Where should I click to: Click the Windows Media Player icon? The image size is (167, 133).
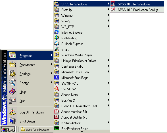[x=57, y=55]
